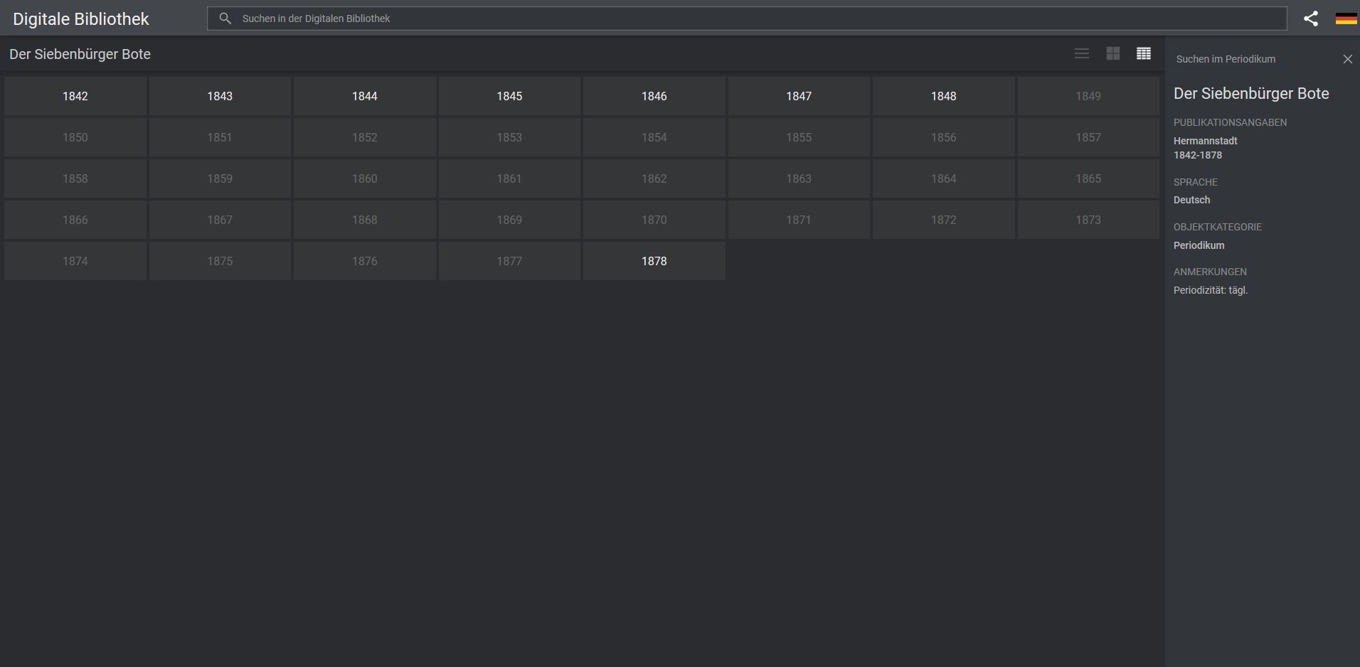
Task: Open the year 1848 volume
Action: pos(944,96)
